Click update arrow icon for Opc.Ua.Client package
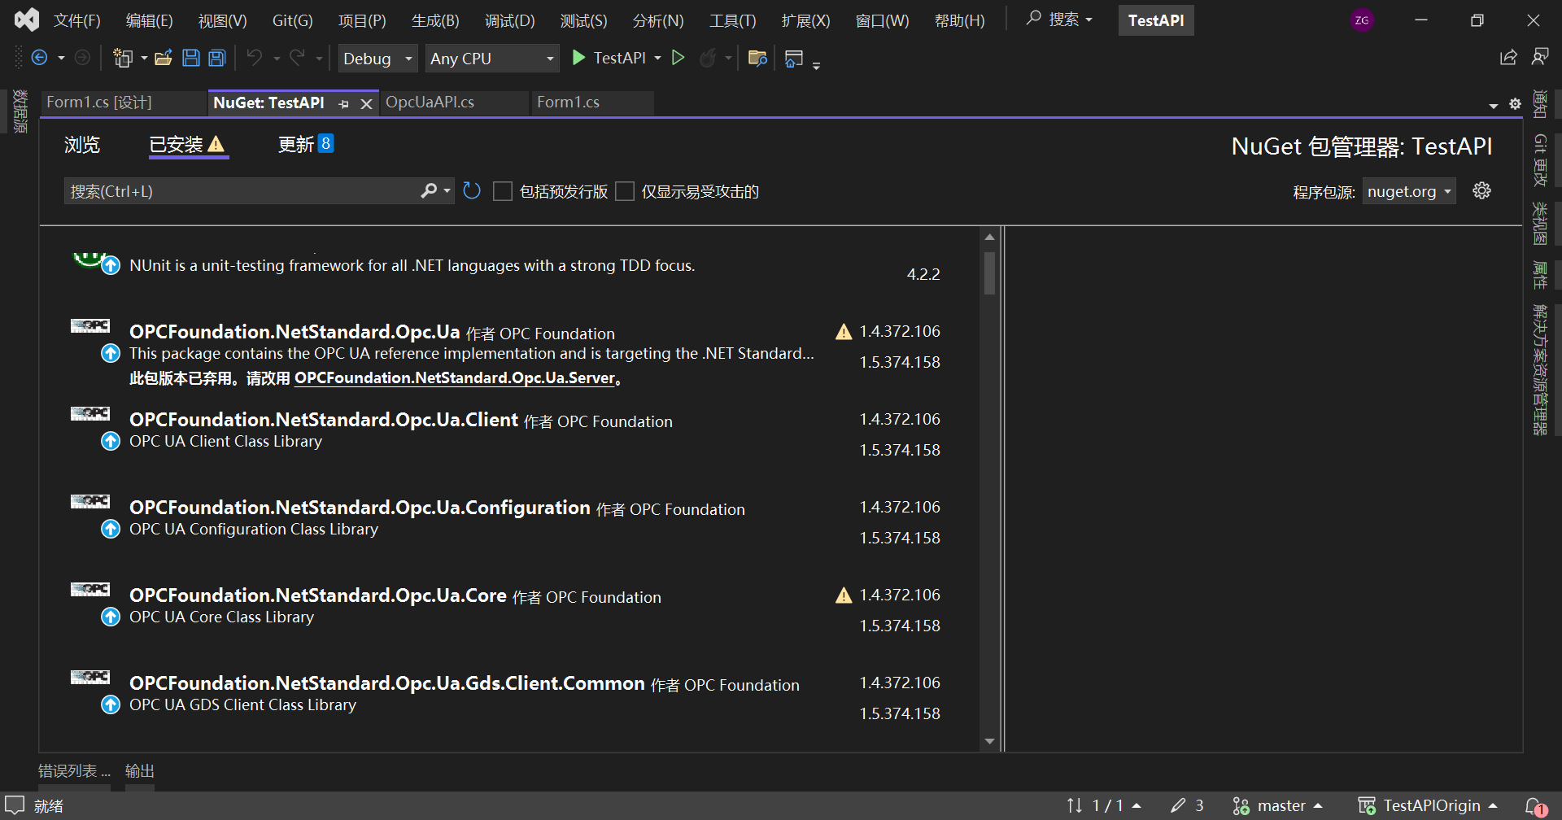The width and height of the screenshot is (1562, 820). coord(111,441)
